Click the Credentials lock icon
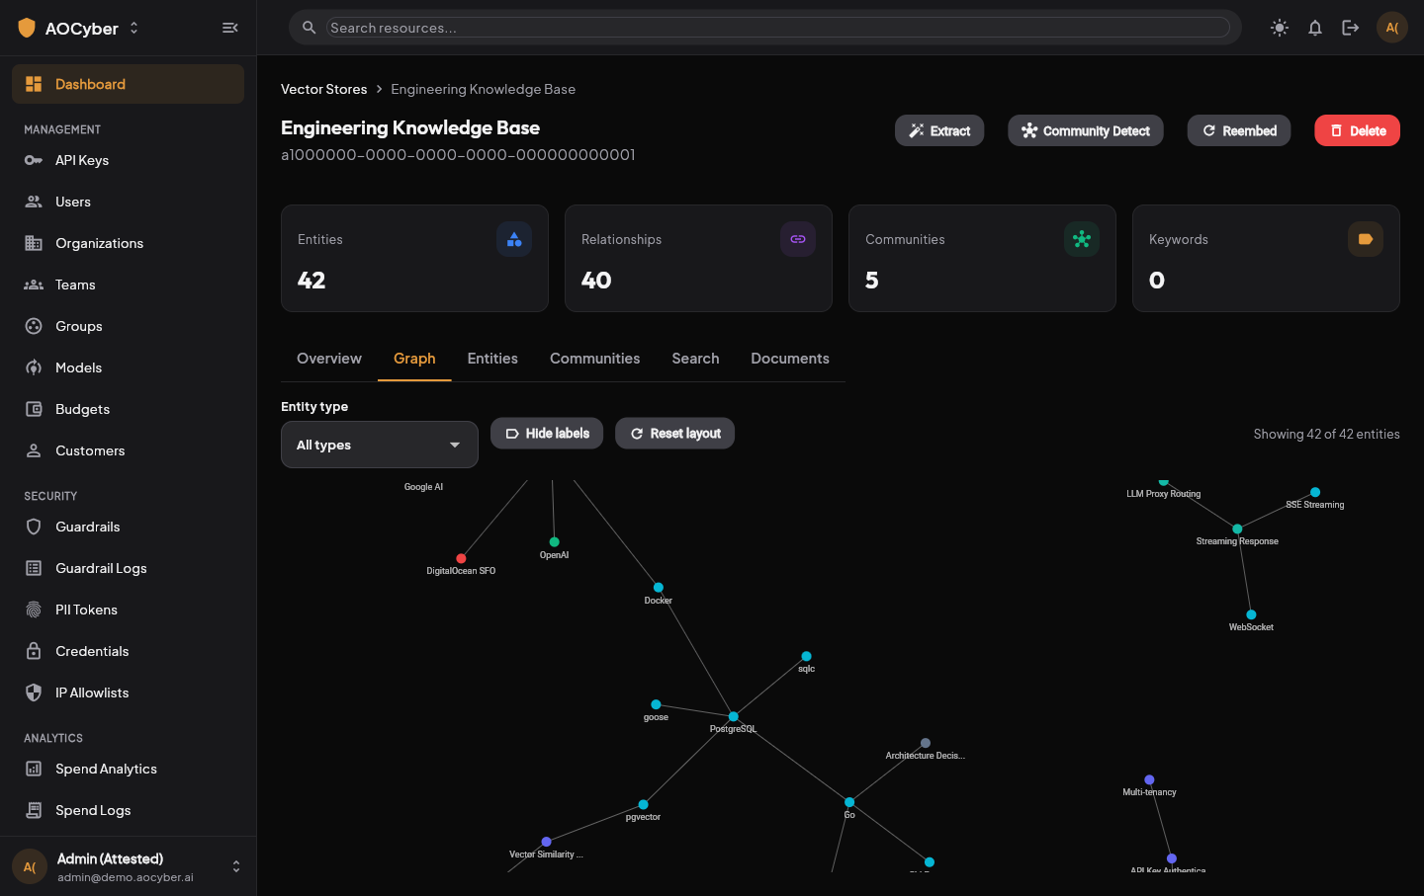The image size is (1424, 896). point(34,651)
